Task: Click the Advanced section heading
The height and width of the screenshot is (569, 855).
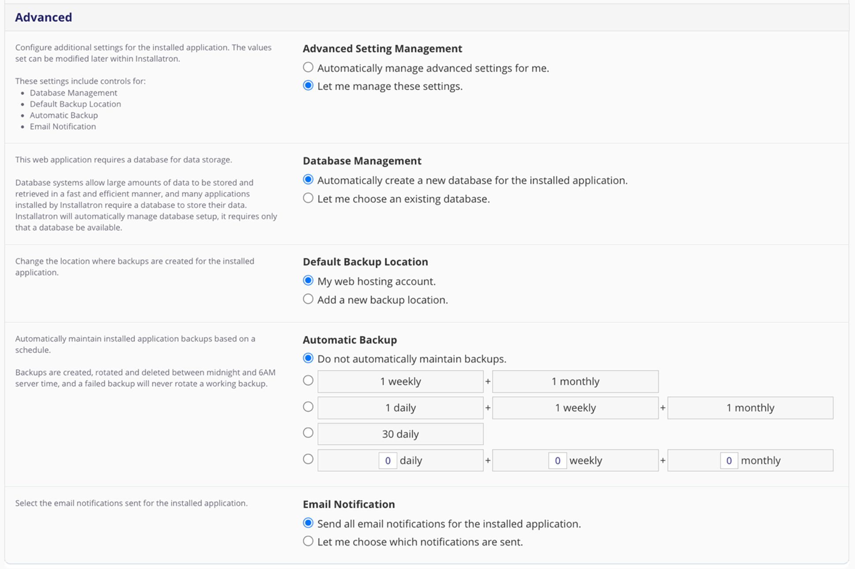Action: click(43, 17)
